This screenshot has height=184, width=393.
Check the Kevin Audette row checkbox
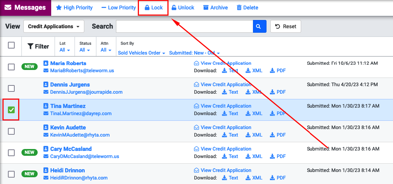click(x=11, y=131)
